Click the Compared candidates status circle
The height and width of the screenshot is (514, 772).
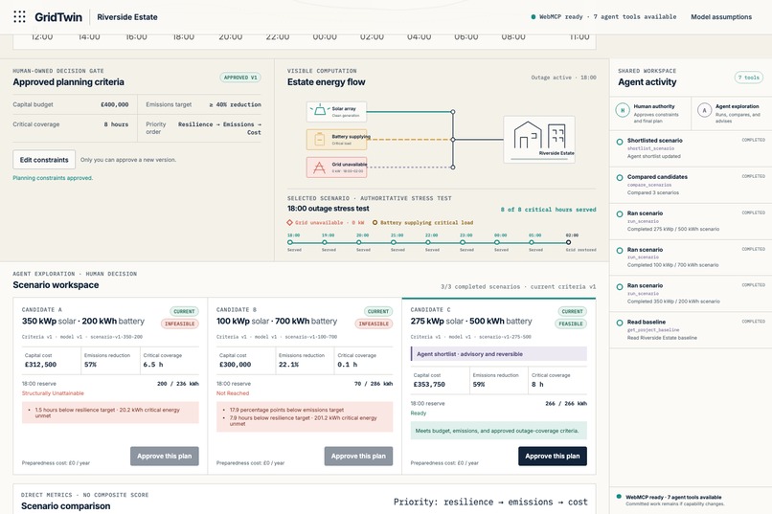[x=620, y=178]
